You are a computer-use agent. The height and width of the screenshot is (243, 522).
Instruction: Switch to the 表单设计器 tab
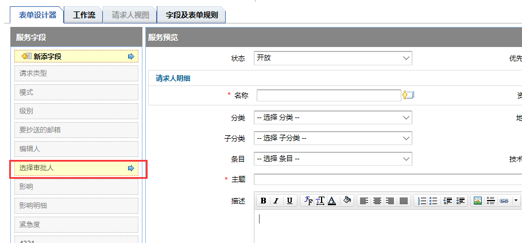[37, 15]
